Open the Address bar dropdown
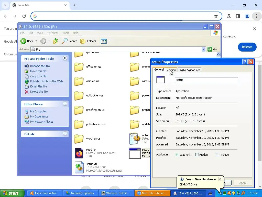262x197 pixels. 203,49
